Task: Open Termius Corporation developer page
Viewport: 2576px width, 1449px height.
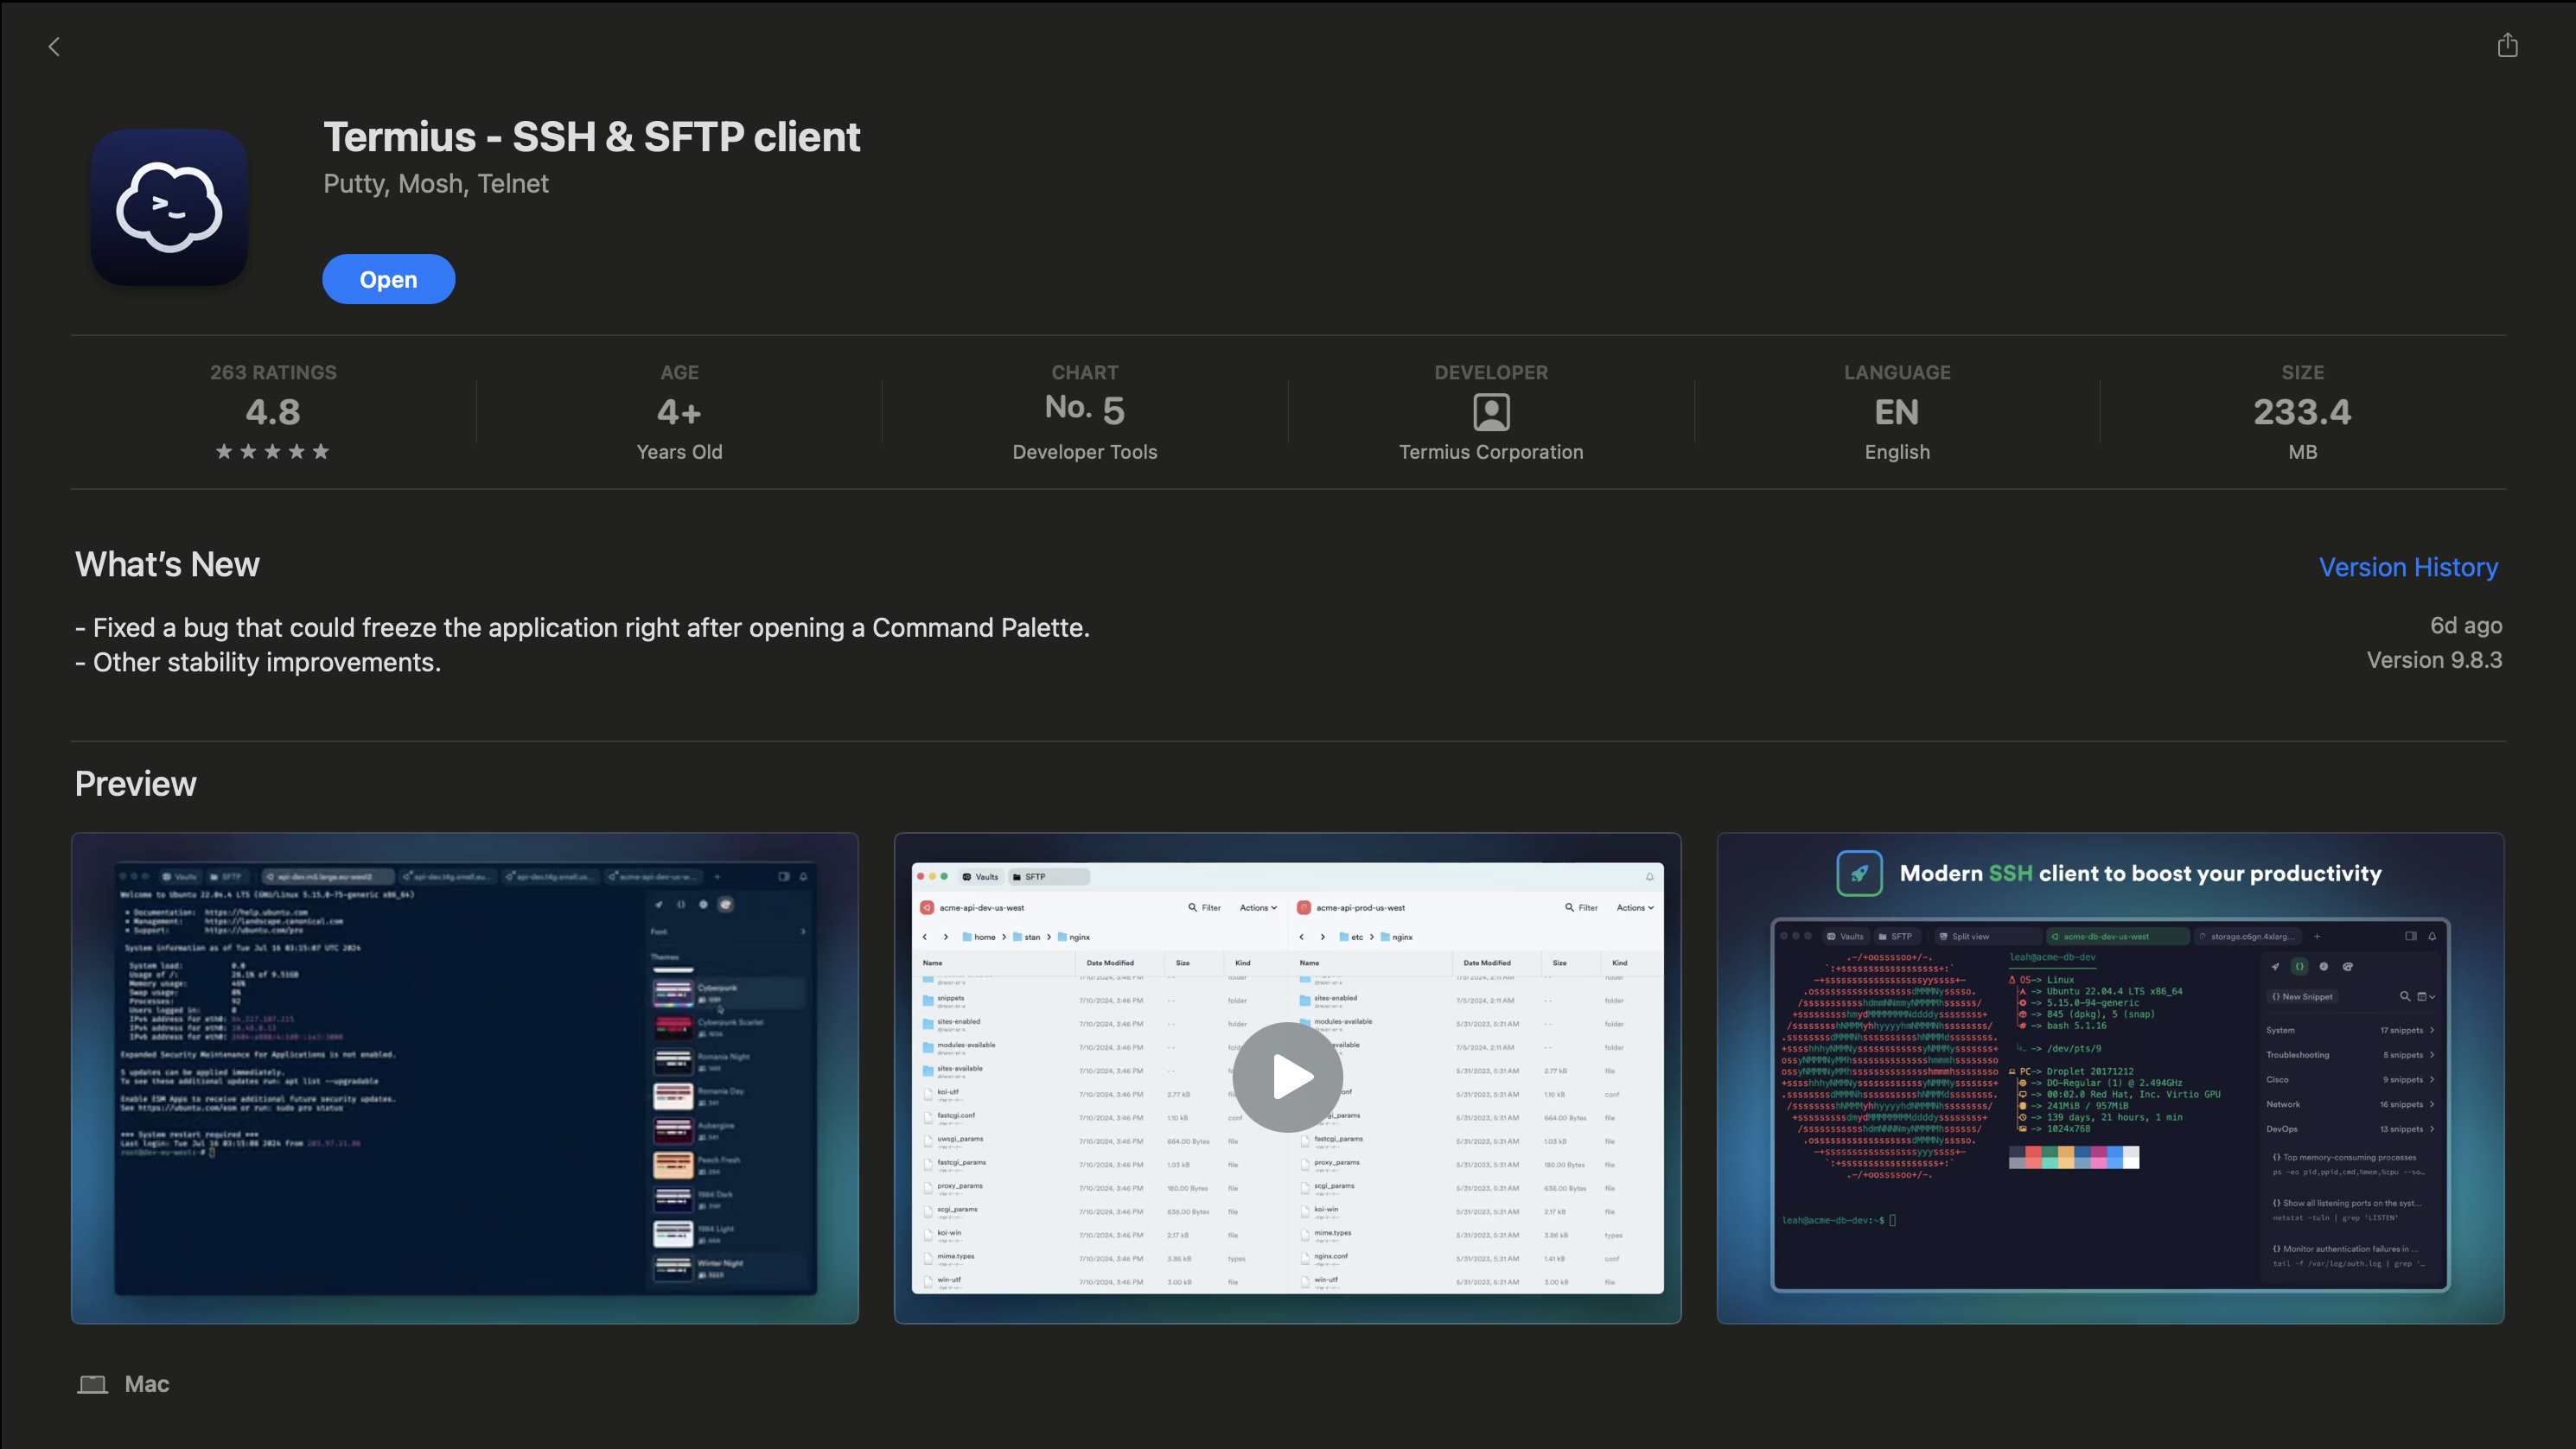Action: click(1491, 452)
